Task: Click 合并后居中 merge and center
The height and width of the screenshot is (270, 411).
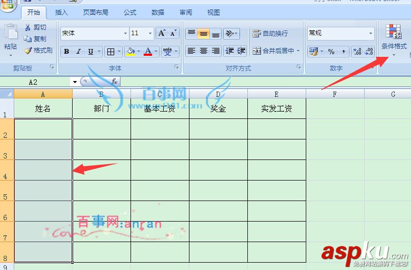Action: click(273, 51)
